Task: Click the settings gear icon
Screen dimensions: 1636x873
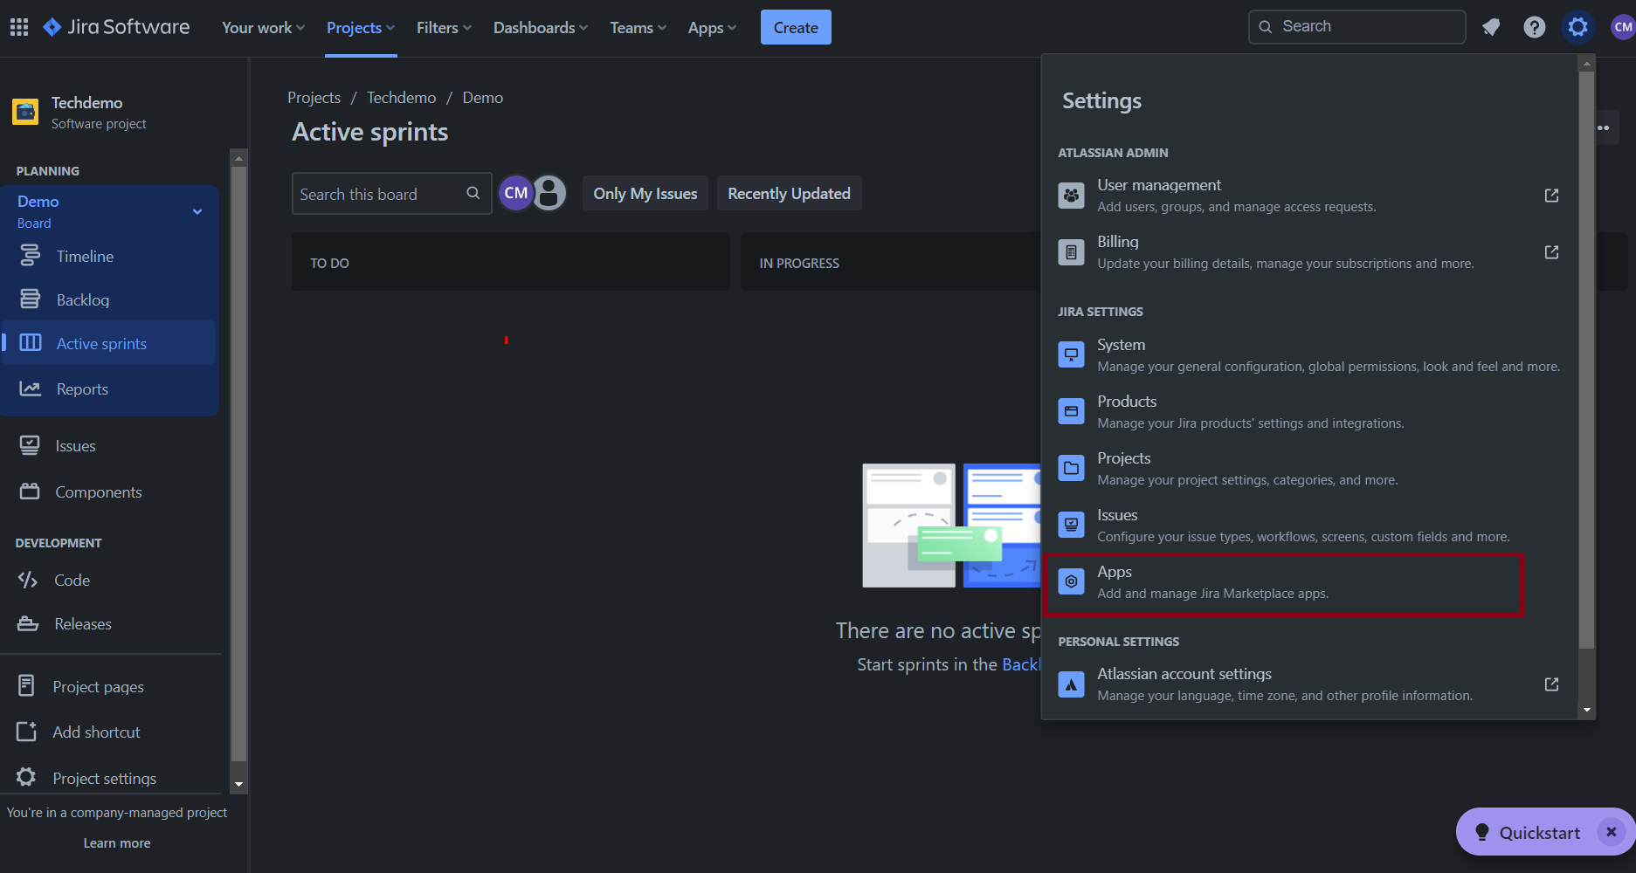Action: click(x=1577, y=27)
